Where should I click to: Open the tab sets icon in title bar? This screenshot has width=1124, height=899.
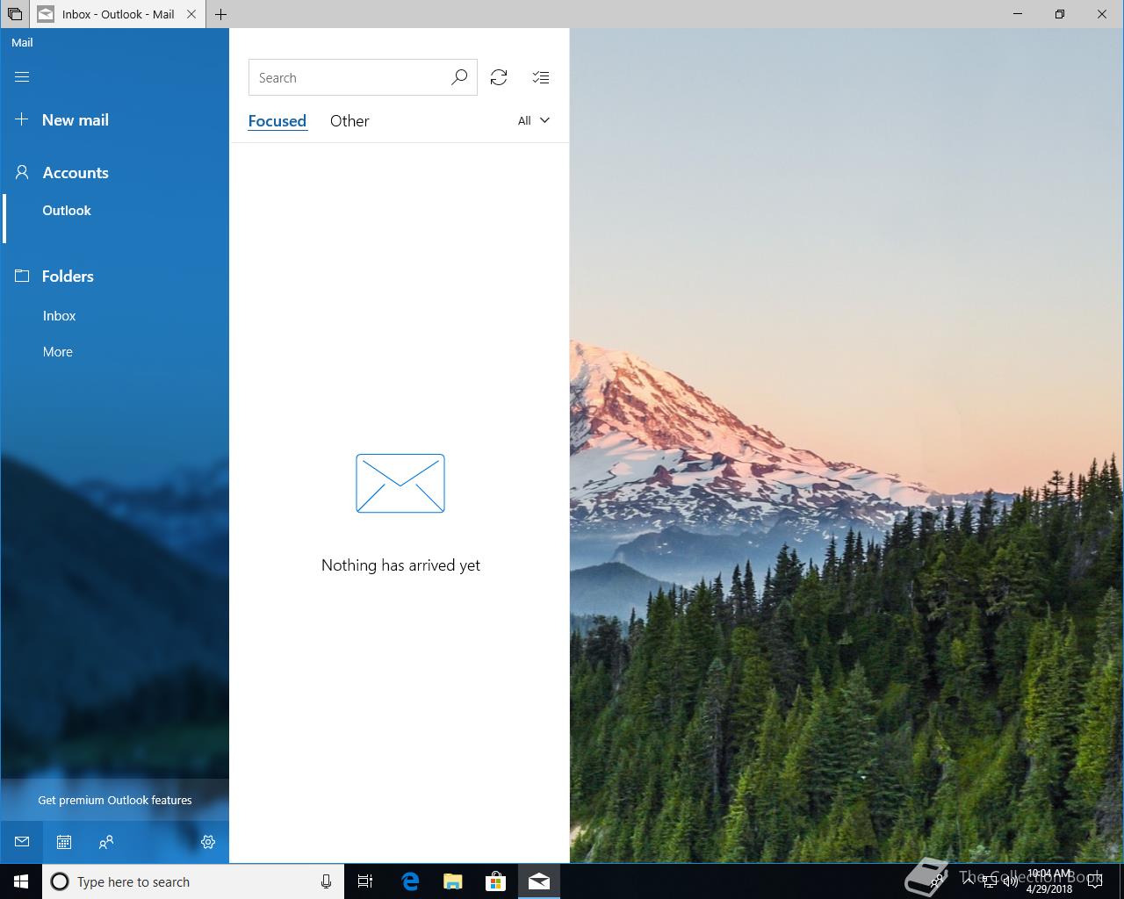click(15, 14)
